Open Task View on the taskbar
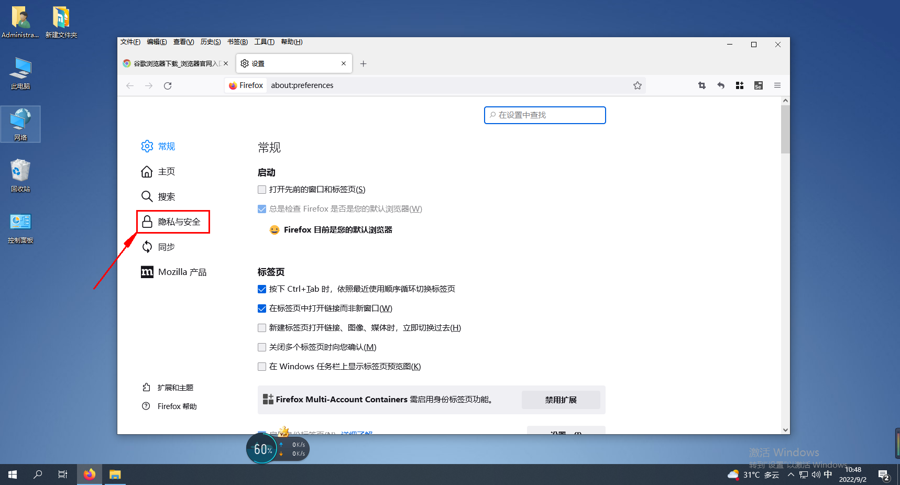This screenshot has height=485, width=900. 63,475
